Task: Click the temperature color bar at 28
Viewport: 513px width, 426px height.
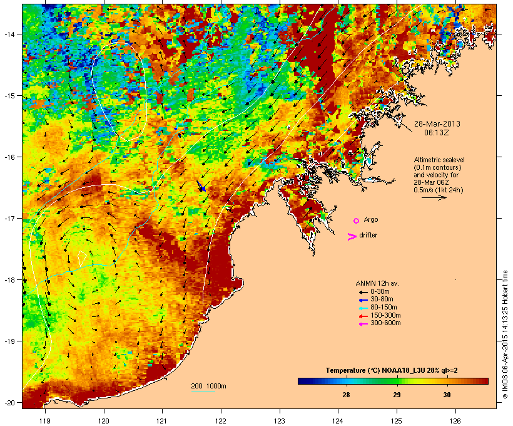Action: 346,381
